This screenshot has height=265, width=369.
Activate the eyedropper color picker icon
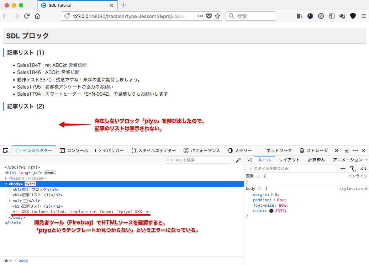(x=238, y=160)
